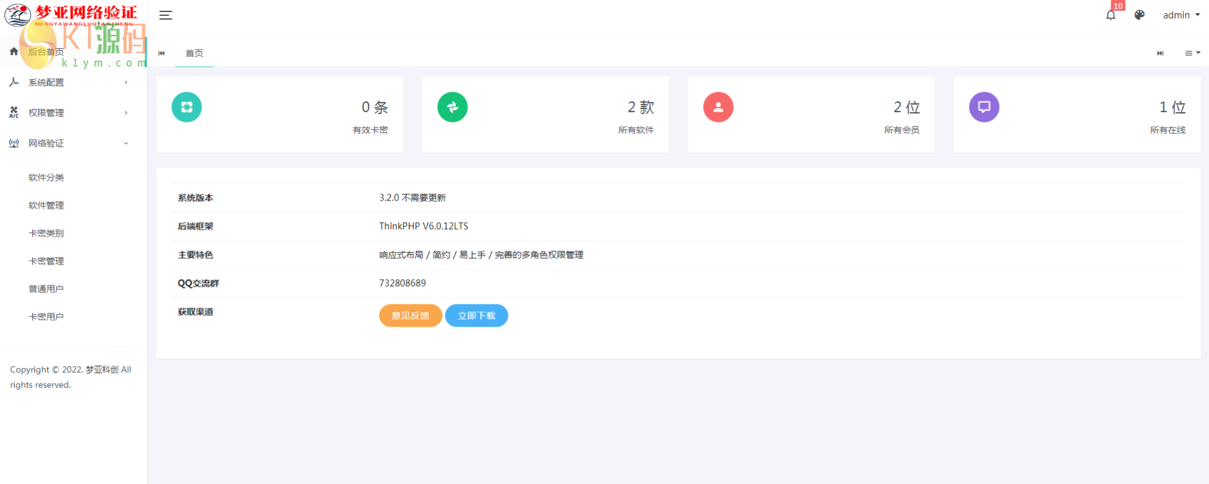Click the ThinkPHP V6.0.12LTS text
1209x484 pixels.
[x=423, y=226]
